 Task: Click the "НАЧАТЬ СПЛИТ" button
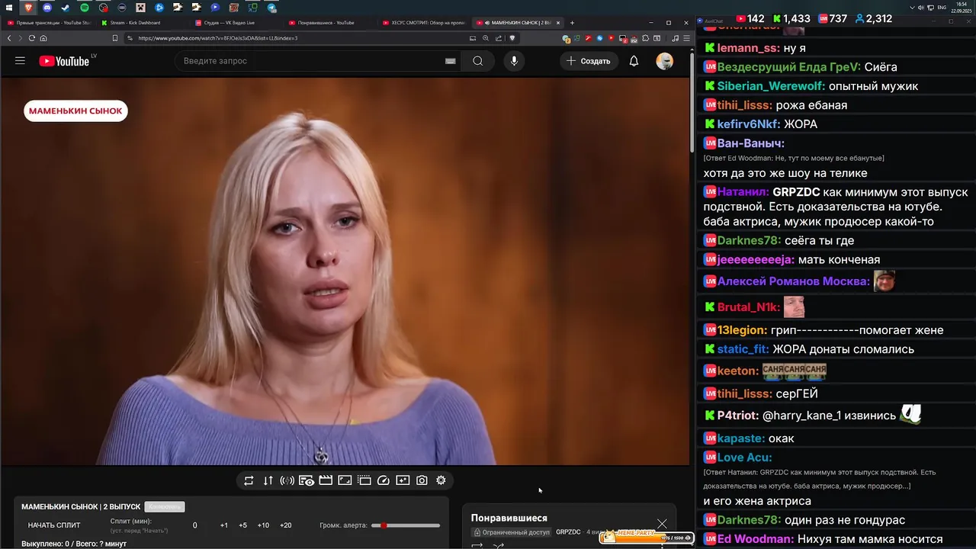54,525
